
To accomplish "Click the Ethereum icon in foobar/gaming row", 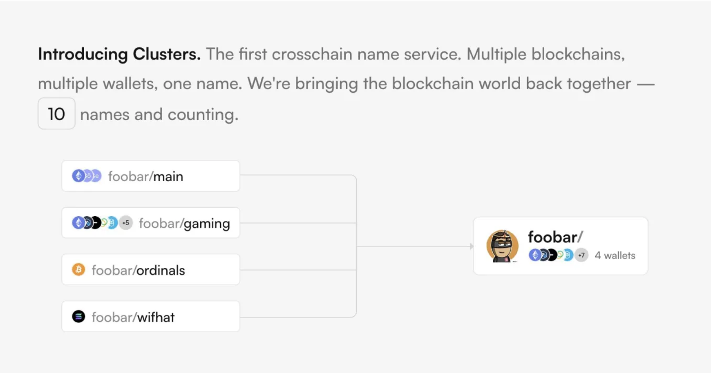I will pos(78,223).
